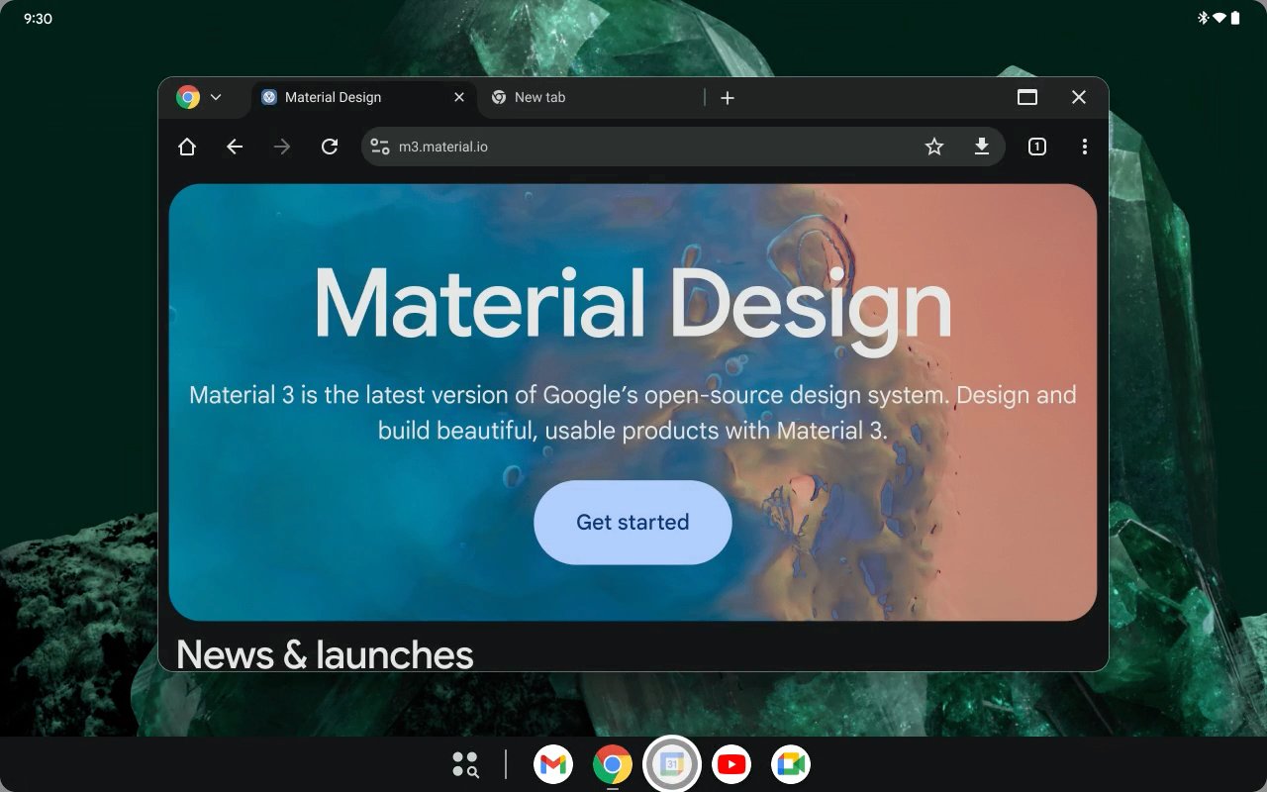Open the Chrome three-dot menu
This screenshot has width=1267, height=792.
[1085, 147]
